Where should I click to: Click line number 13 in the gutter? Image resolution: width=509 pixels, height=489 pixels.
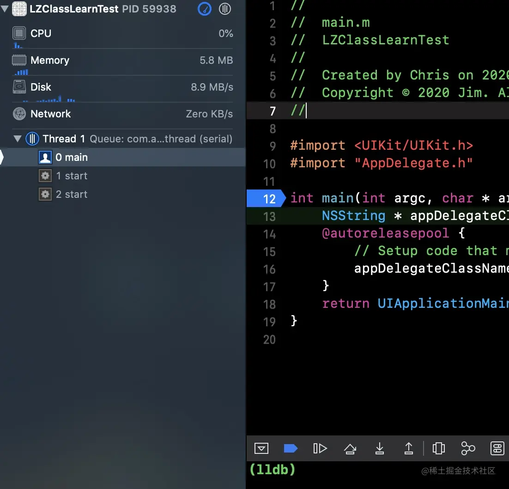[269, 216]
